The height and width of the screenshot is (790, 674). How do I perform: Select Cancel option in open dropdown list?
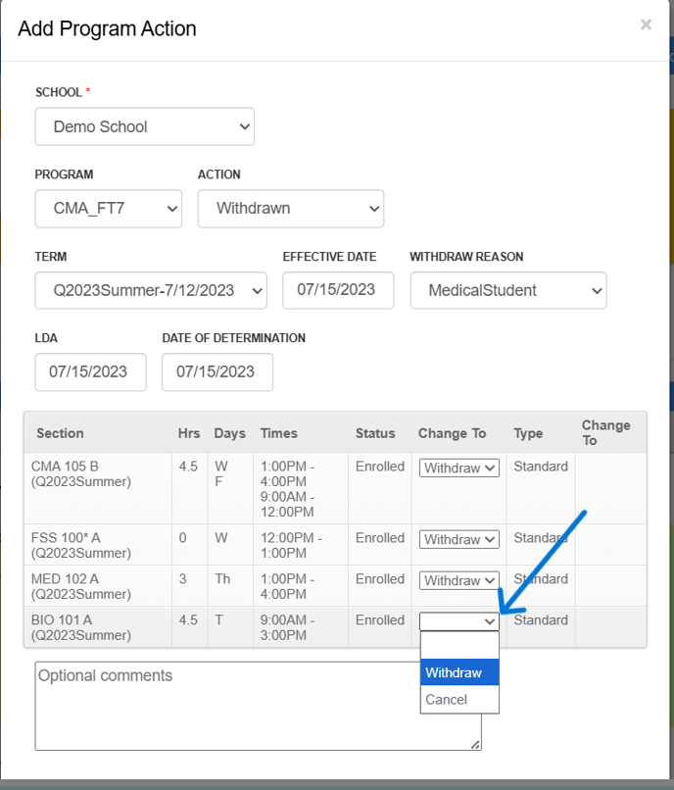pos(459,700)
